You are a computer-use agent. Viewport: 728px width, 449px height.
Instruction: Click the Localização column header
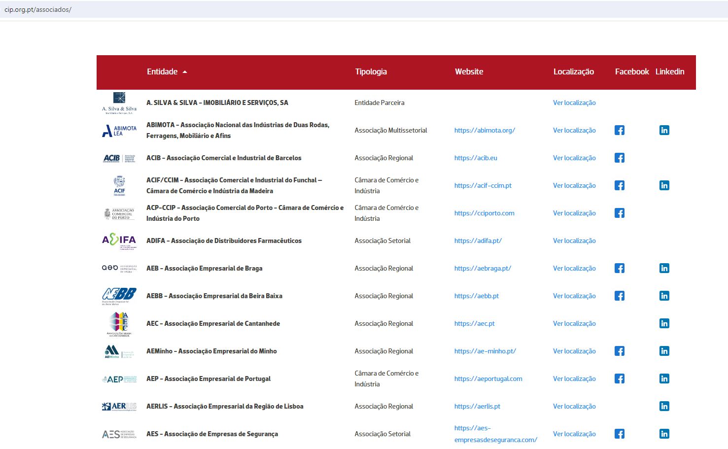[574, 72]
